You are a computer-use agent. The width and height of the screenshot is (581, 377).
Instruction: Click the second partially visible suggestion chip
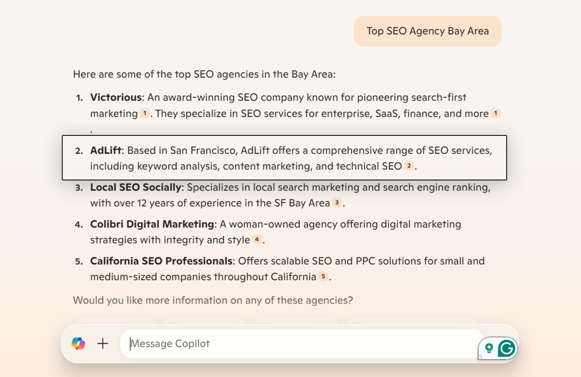[205, 320]
